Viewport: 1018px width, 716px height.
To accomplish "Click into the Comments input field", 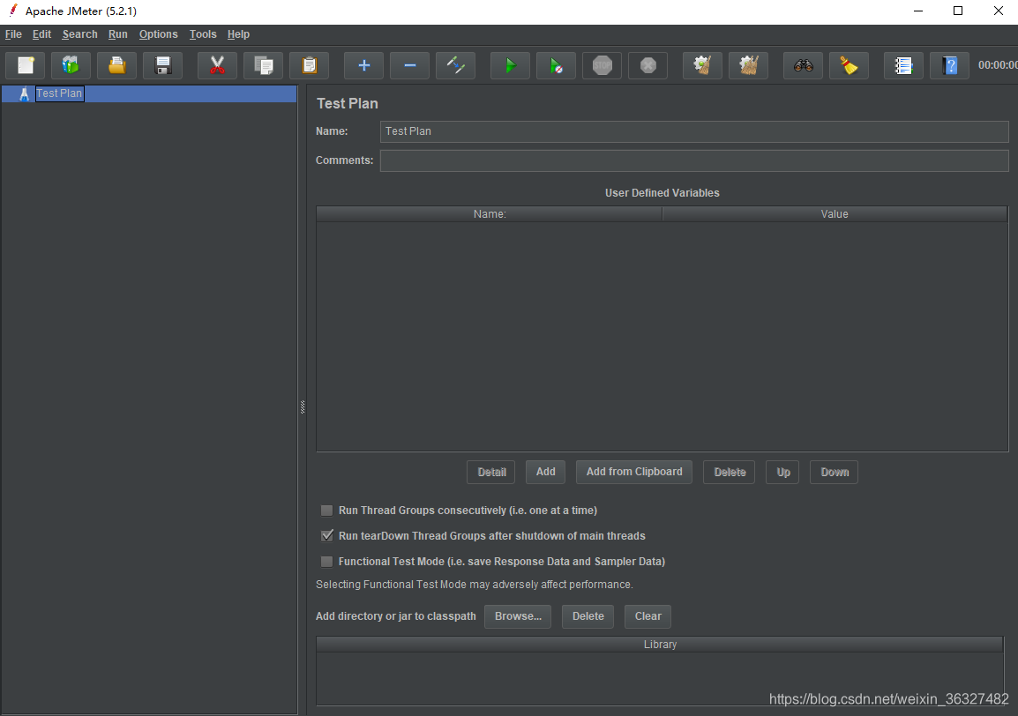I will pos(694,161).
